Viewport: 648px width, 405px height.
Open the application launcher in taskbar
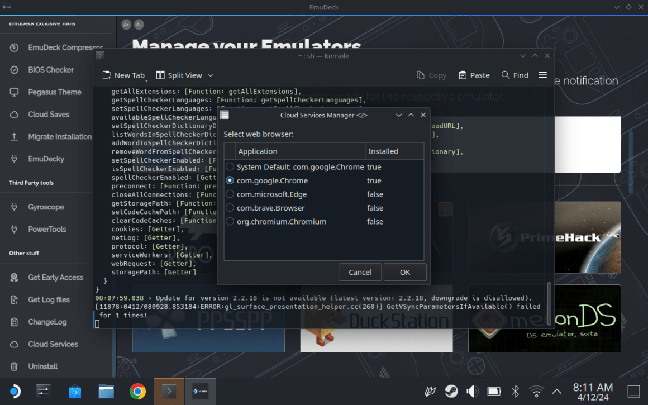(x=15, y=392)
